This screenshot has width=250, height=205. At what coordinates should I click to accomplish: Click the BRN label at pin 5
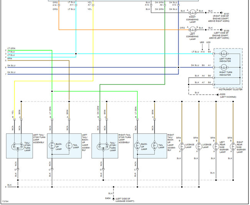tap(10, 59)
